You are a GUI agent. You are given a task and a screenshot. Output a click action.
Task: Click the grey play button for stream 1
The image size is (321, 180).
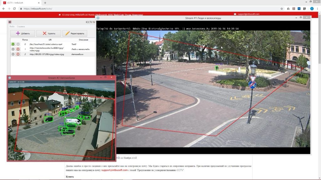pyautogui.click(x=13, y=49)
